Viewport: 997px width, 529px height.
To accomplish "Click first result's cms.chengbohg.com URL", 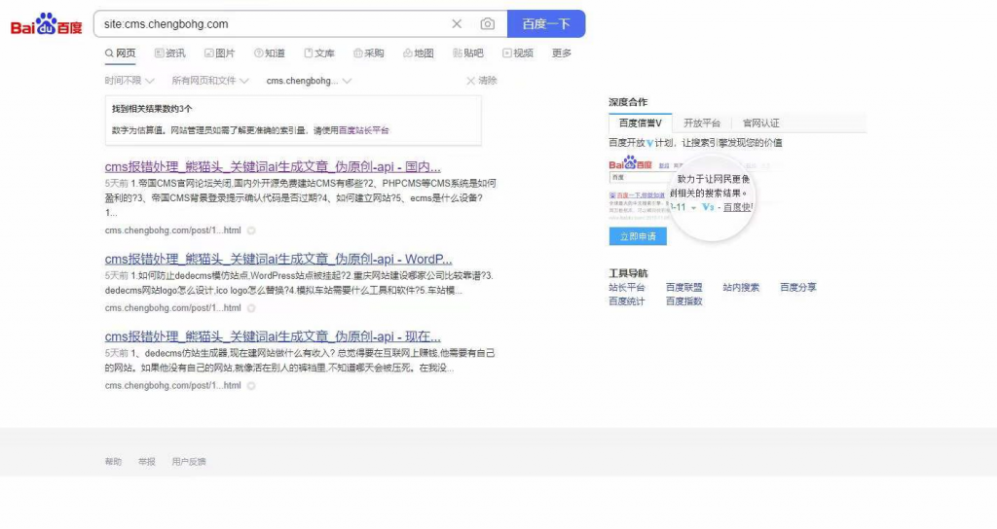I will 173,230.
